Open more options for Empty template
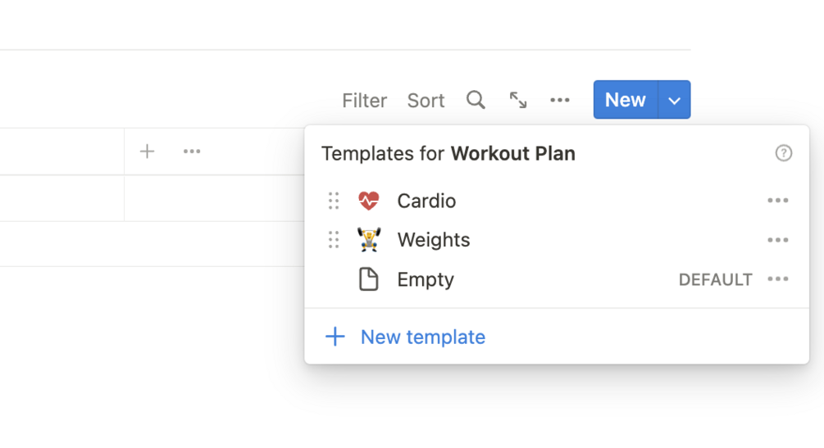Viewport: 824px width, 448px height. 777,279
